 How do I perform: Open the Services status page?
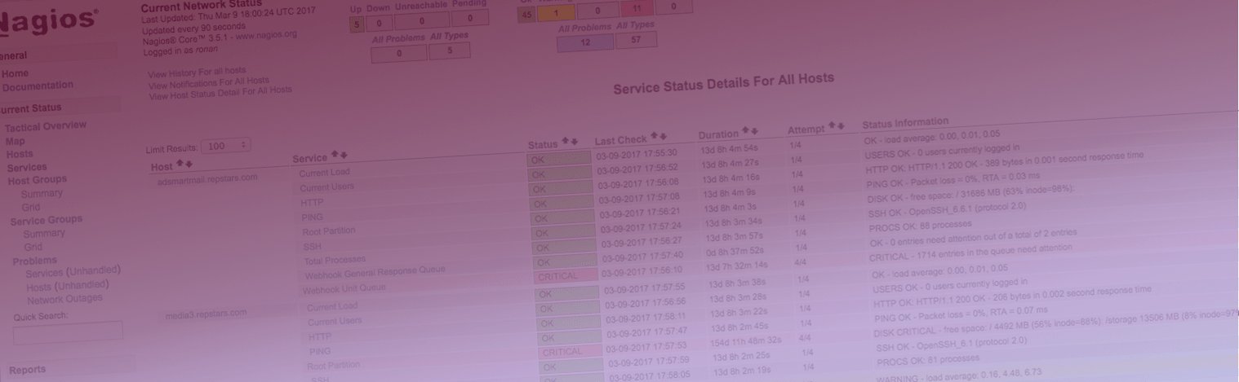coord(27,167)
